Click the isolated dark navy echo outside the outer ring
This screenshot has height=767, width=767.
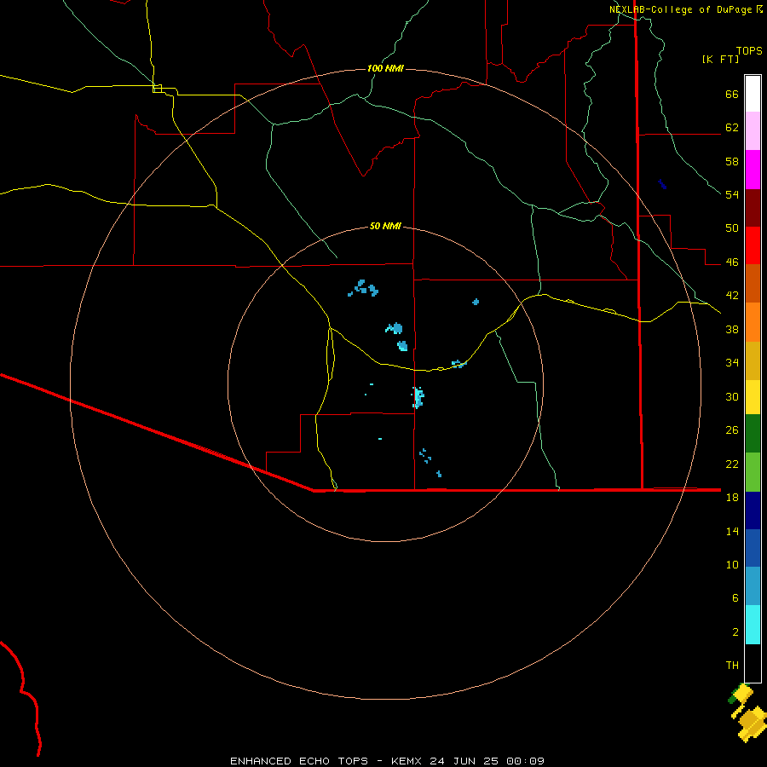[x=662, y=184]
